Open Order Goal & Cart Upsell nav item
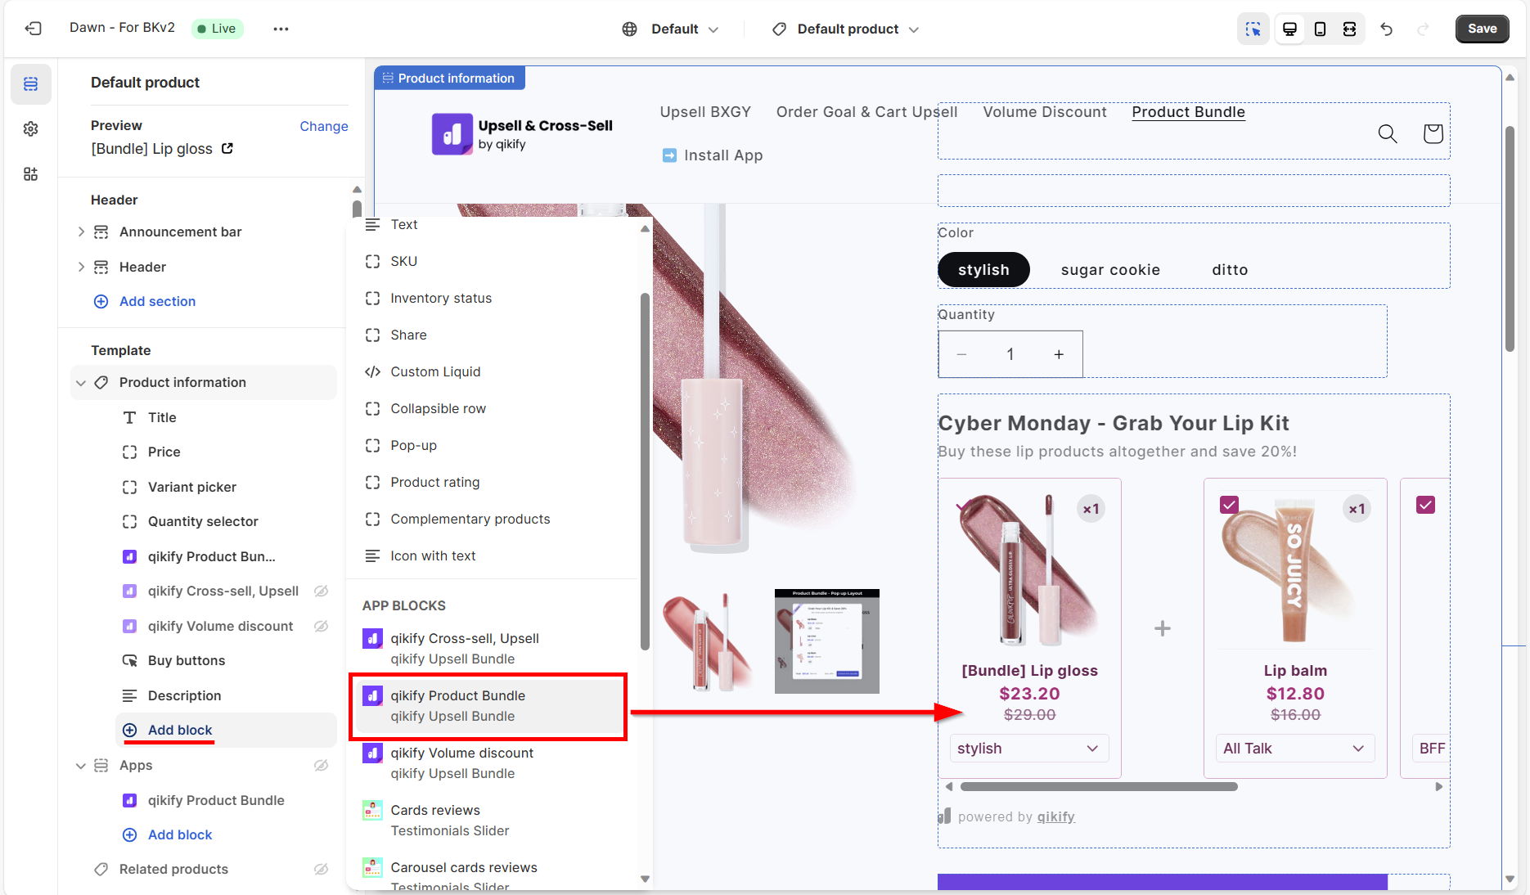The height and width of the screenshot is (895, 1530). pyautogui.click(x=866, y=112)
